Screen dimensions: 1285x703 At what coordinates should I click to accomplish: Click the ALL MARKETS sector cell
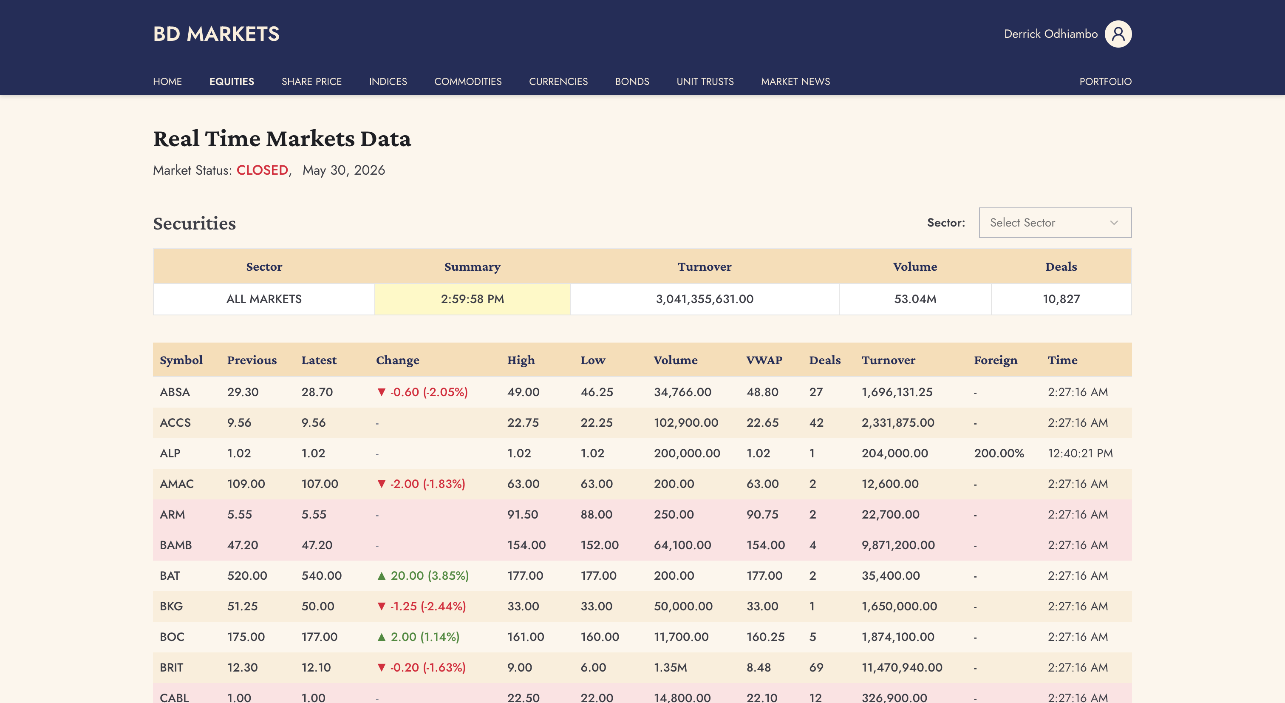point(264,299)
